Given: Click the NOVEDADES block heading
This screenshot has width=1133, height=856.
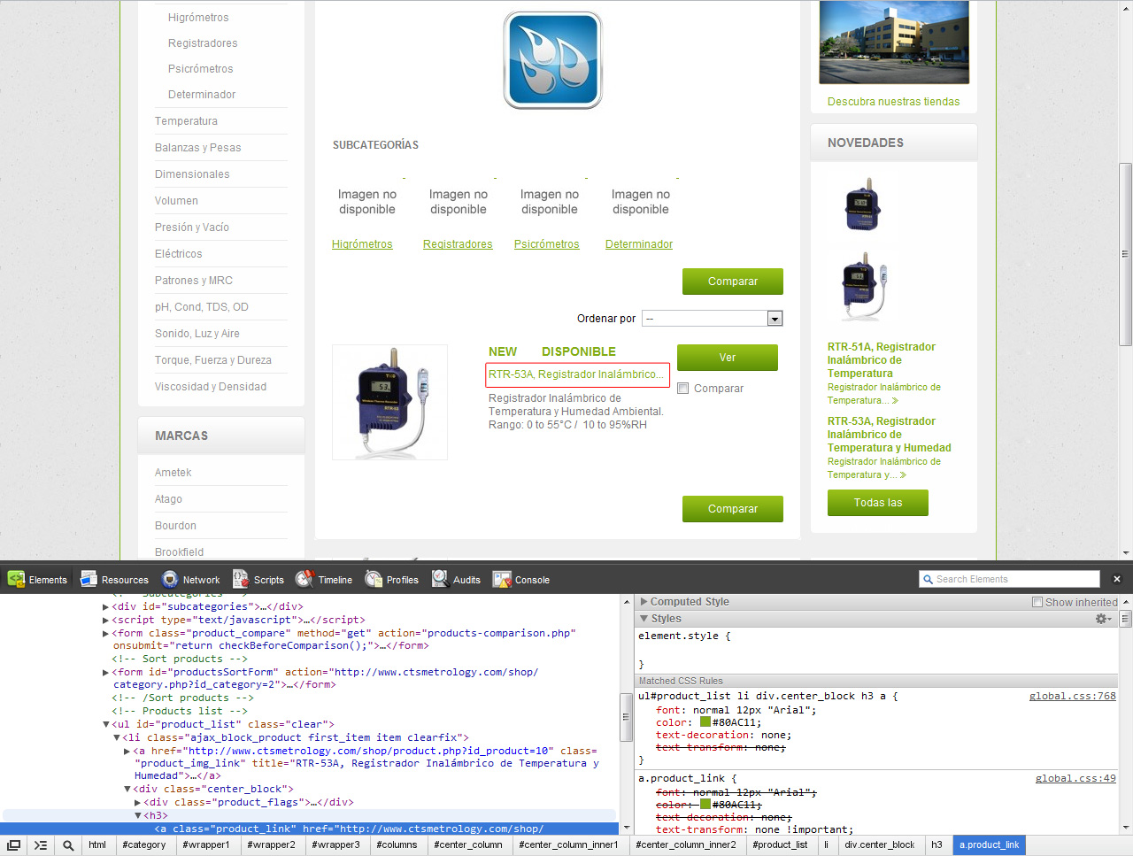Looking at the screenshot, I should tap(866, 143).
